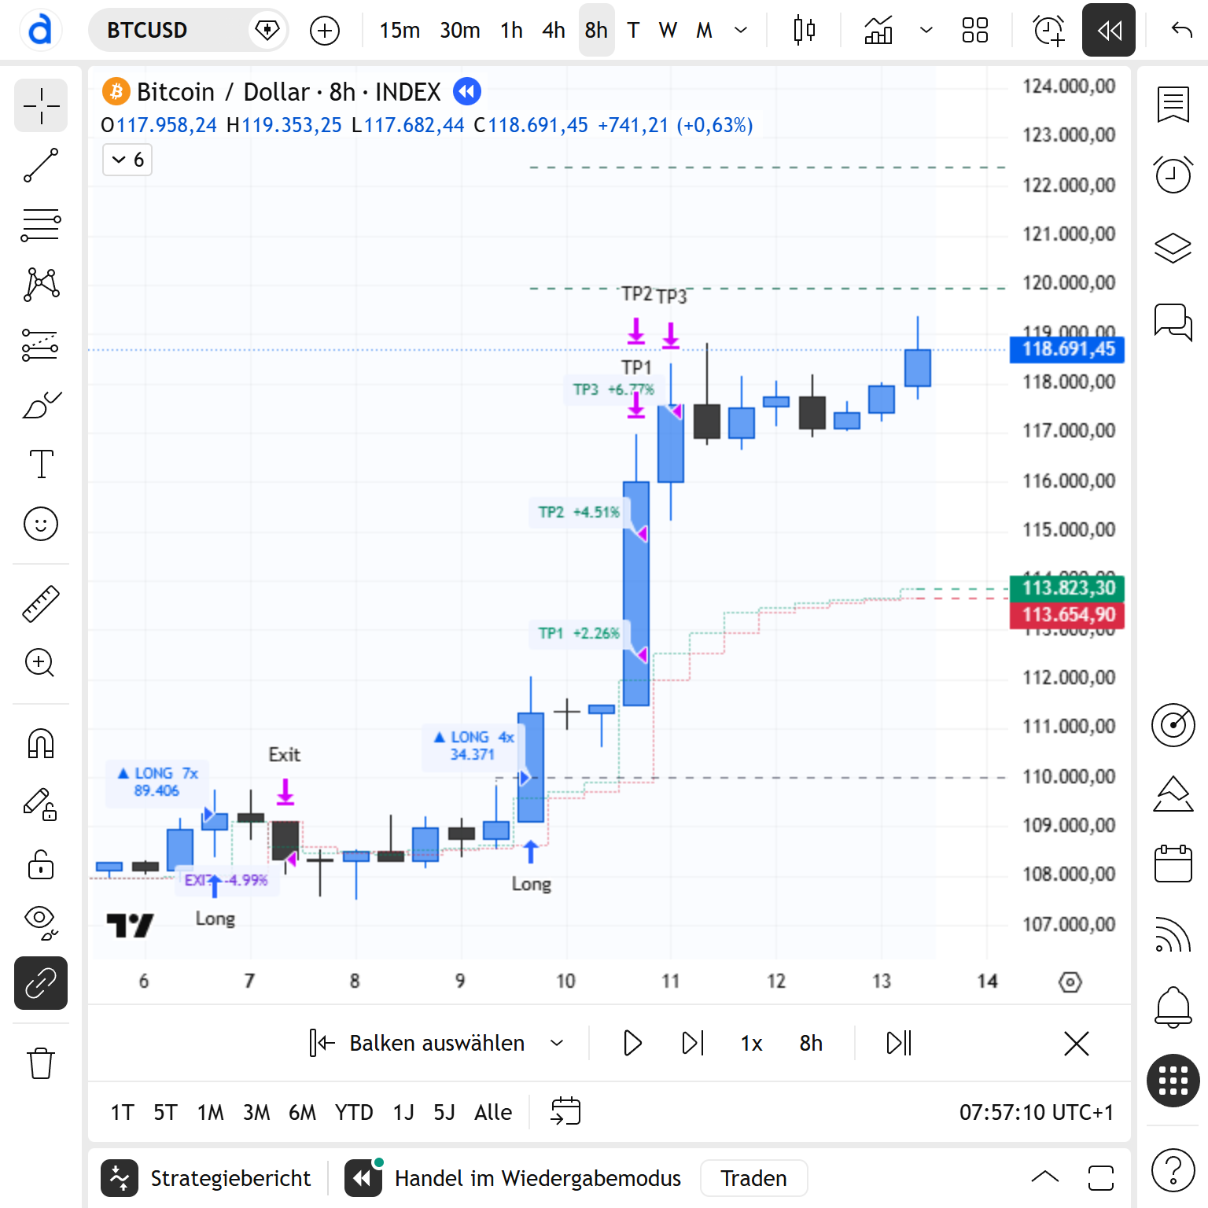Open the alerts bell panel
Viewport: 1208px width, 1208px height.
(x=1173, y=1007)
